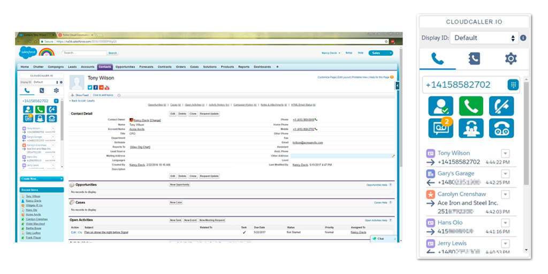Switch to the Opportunities tab
Image resolution: width=548 pixels, height=274 pixels.
125,67
